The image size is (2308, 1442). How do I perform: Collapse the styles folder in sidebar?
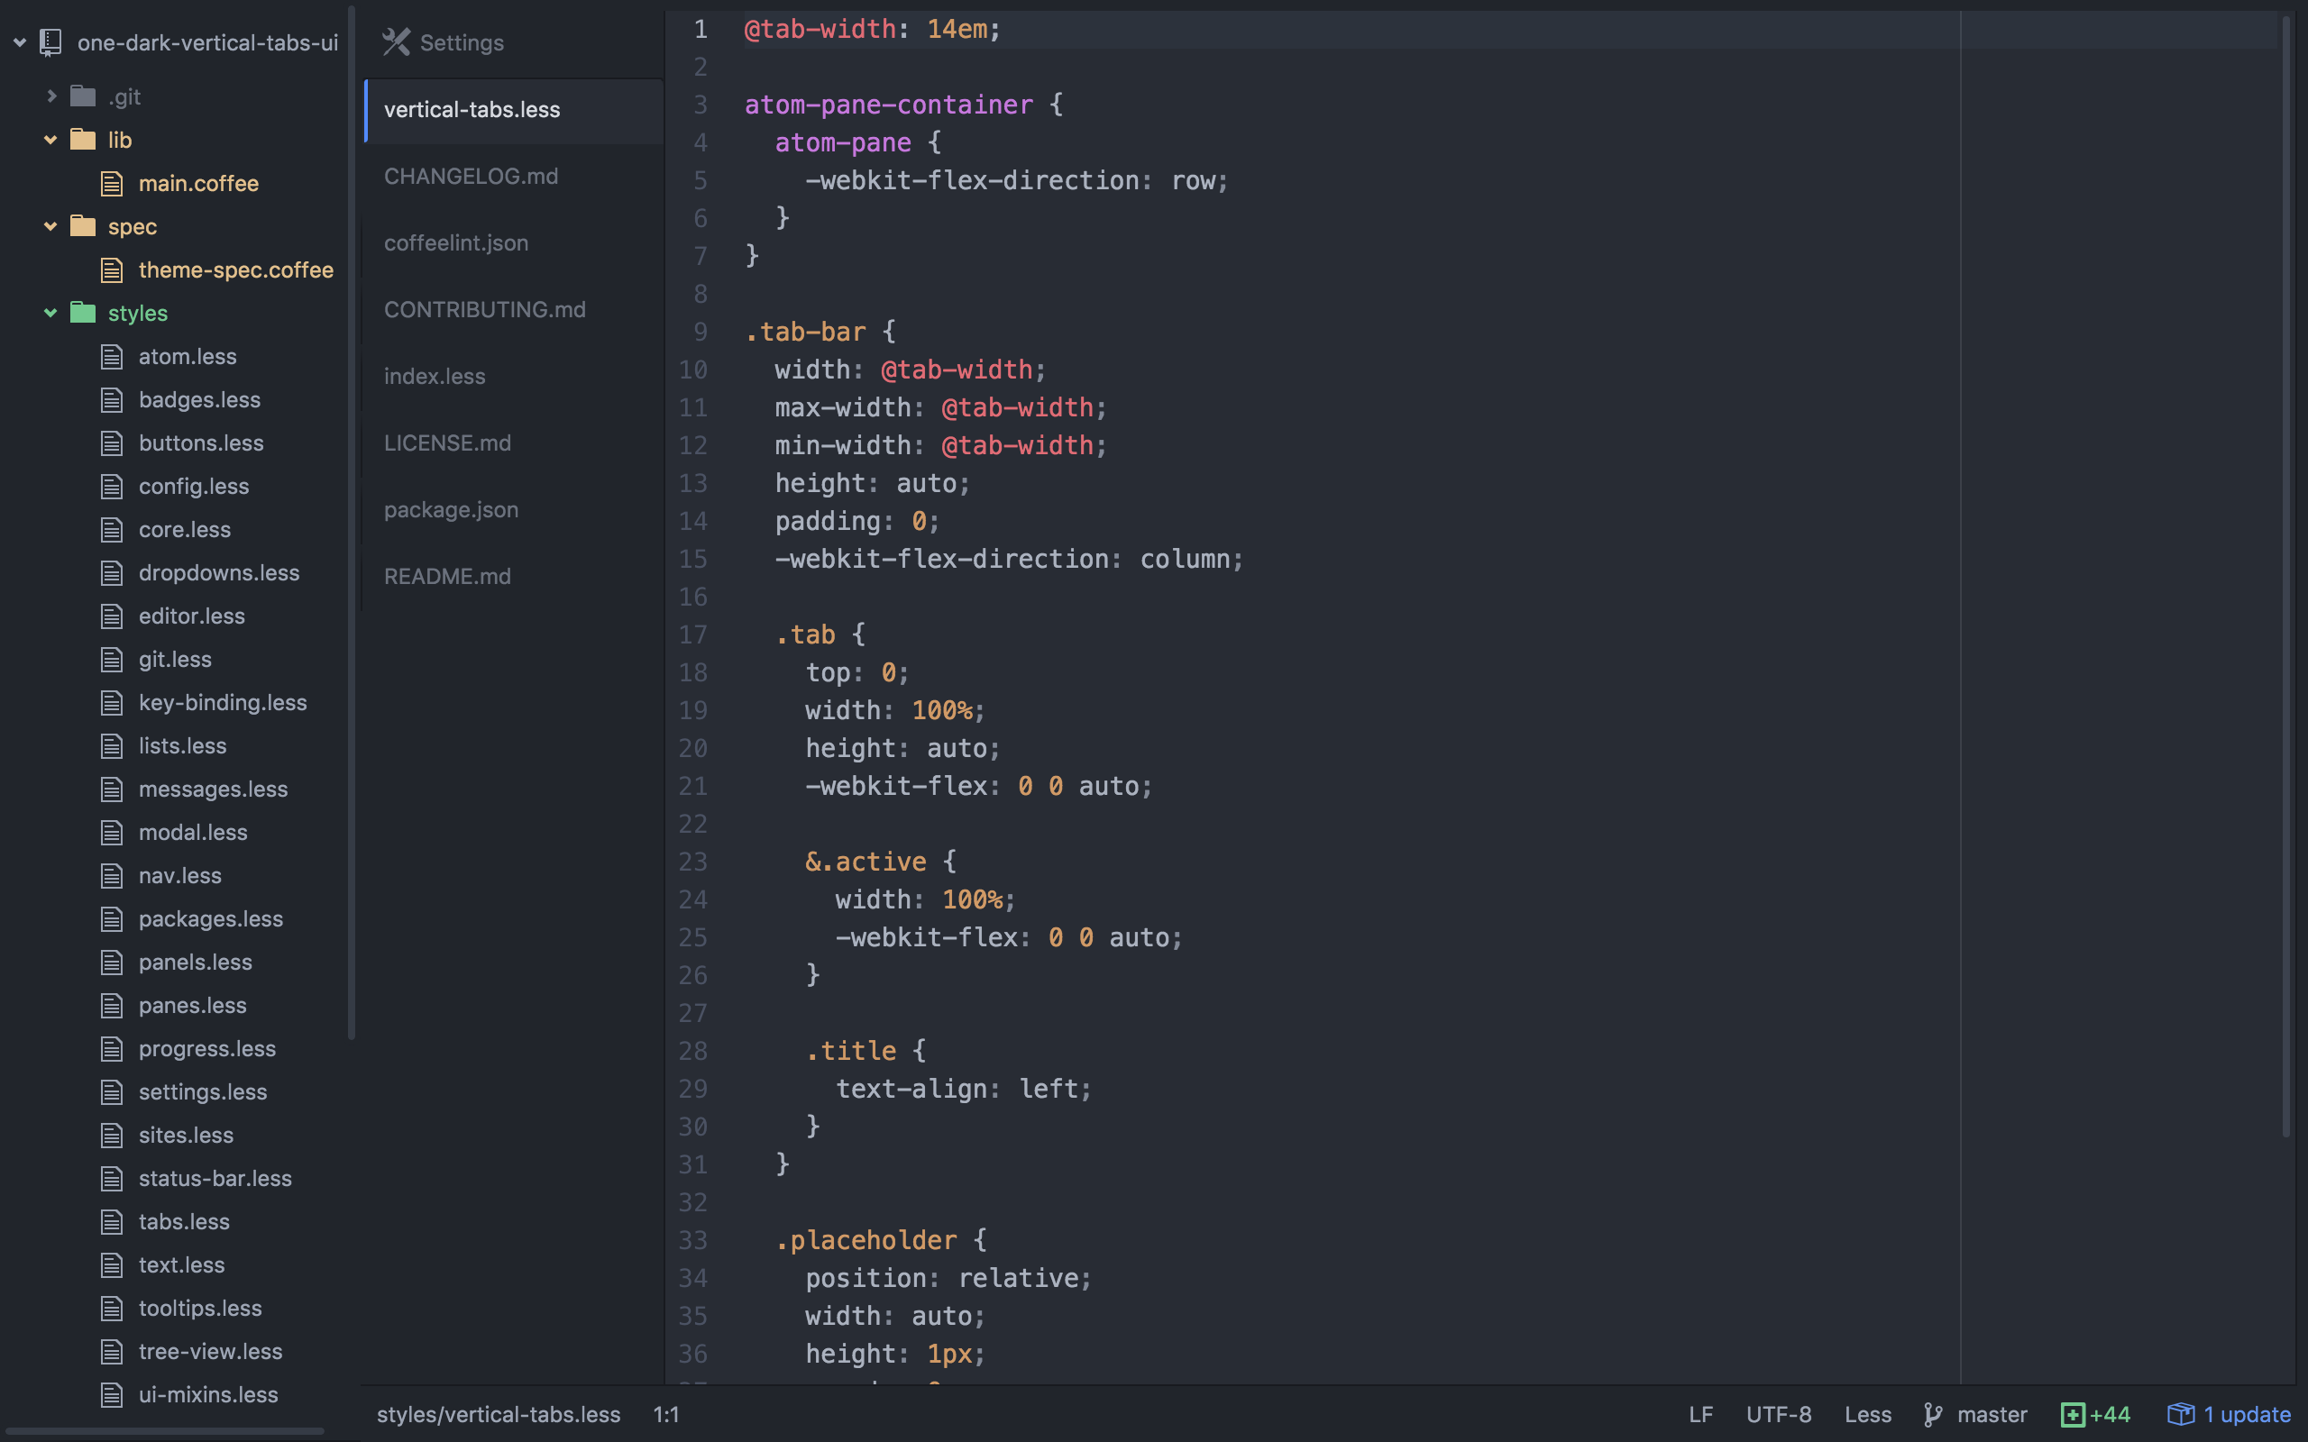coord(50,313)
